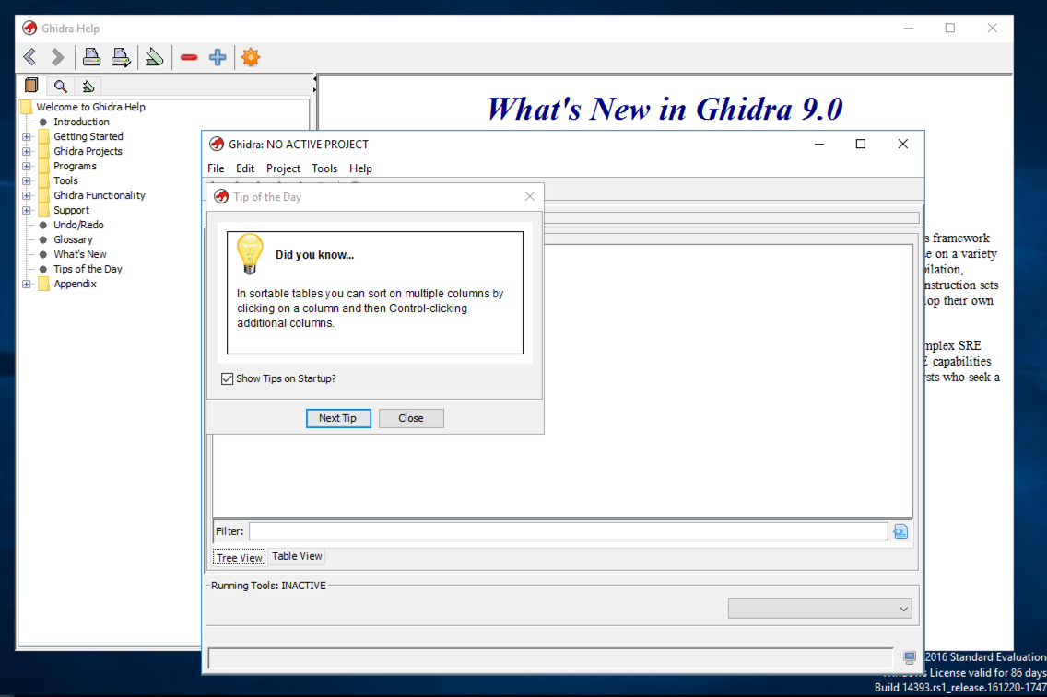Zoom out with the red minus icon
Image resolution: width=1047 pixels, height=697 pixels.
tap(189, 57)
